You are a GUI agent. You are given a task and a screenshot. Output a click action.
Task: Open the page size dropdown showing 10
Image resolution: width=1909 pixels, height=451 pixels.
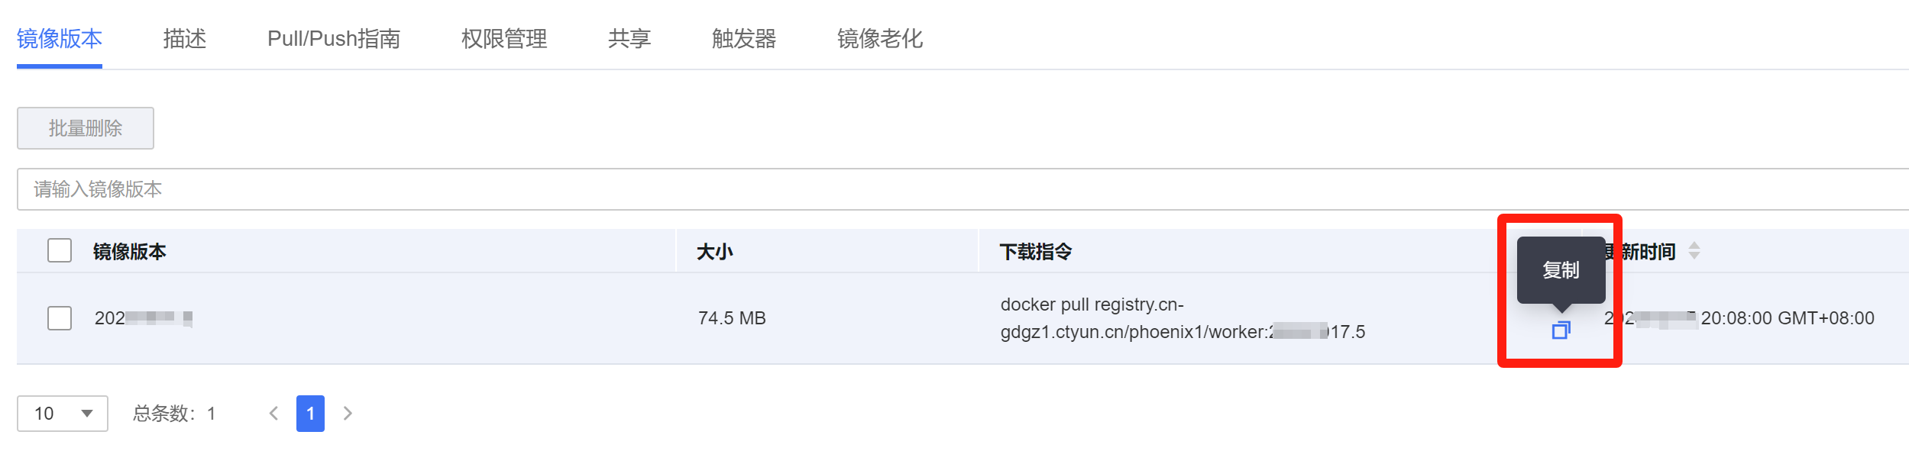(x=63, y=414)
